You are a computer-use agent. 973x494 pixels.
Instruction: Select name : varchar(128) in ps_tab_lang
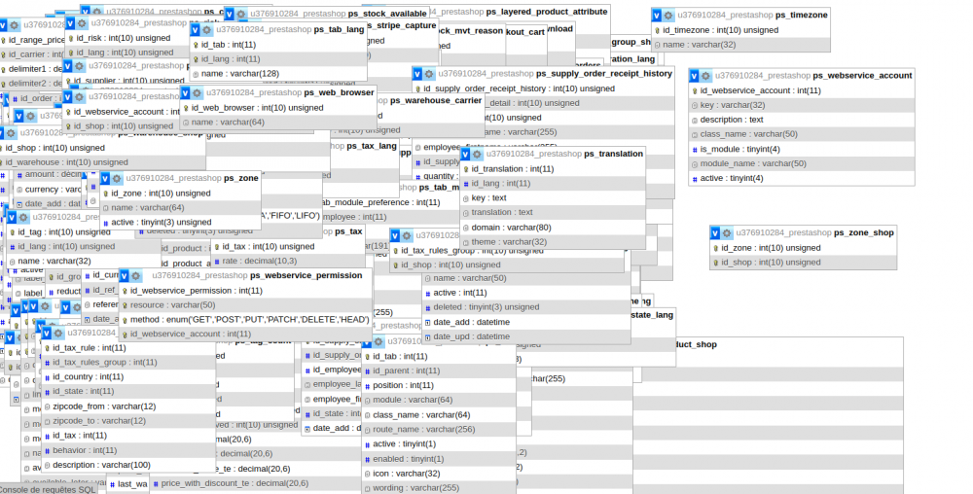click(x=278, y=73)
